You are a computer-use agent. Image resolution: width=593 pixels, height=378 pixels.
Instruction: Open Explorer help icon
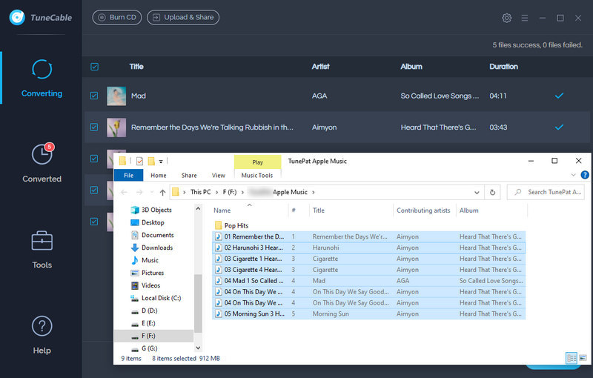[585, 175]
